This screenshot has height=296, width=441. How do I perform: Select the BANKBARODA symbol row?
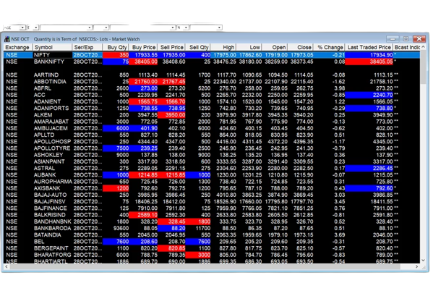click(x=212, y=229)
